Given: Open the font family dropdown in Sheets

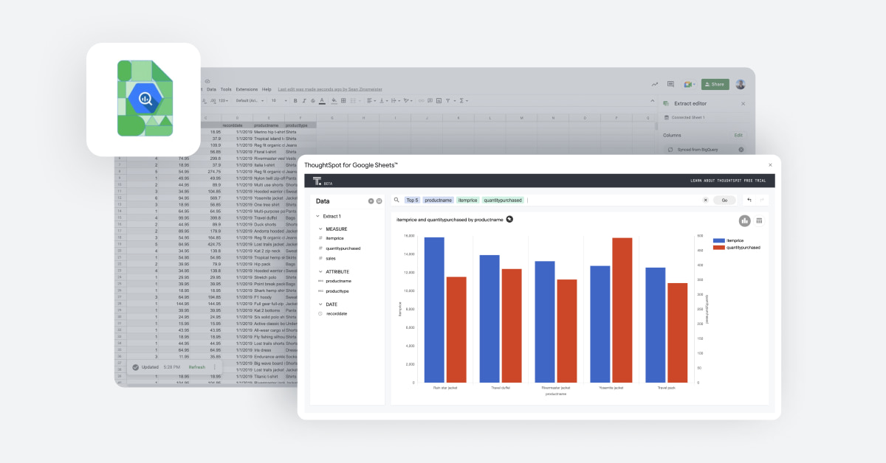Looking at the screenshot, I should tap(250, 100).
